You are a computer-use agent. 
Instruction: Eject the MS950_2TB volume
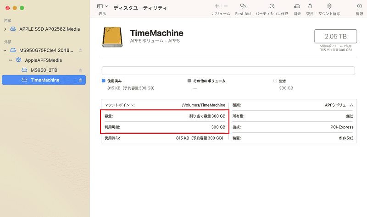coord(80,70)
